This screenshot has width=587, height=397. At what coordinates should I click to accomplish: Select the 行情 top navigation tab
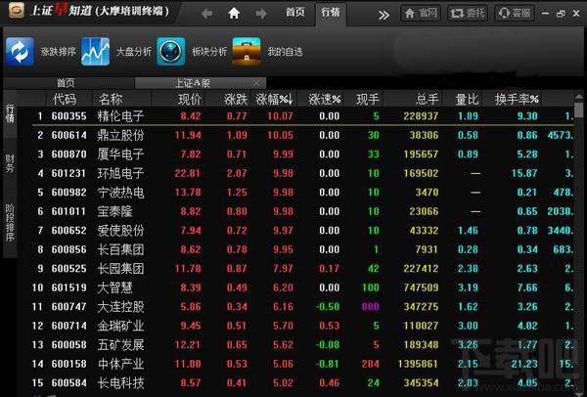pyautogui.click(x=331, y=13)
